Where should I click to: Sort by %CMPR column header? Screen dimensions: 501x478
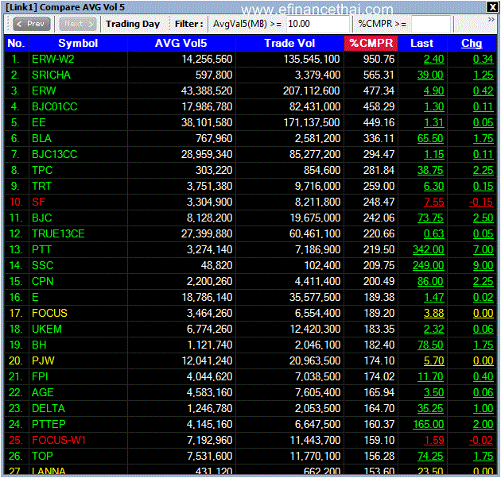tap(371, 44)
